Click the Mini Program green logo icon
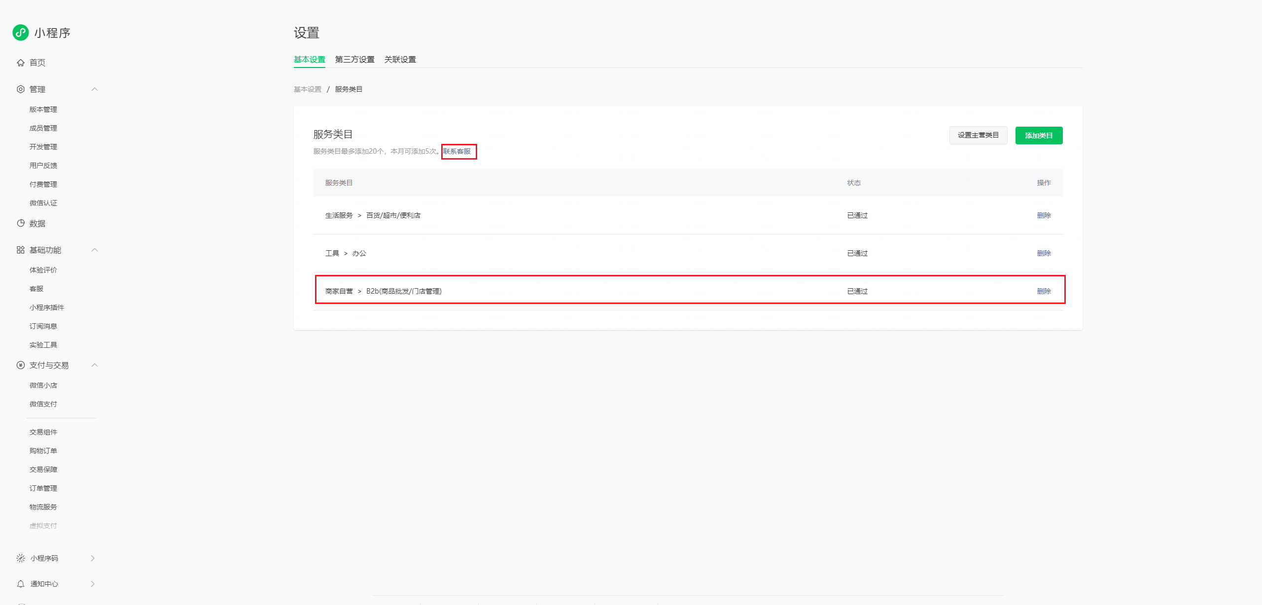This screenshot has width=1262, height=605. [21, 33]
